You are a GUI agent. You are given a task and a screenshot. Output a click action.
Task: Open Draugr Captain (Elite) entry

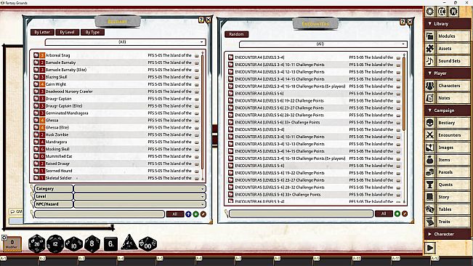(116, 106)
